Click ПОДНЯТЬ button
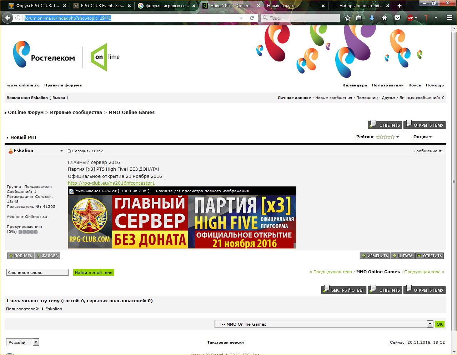Viewport: 457px width, 355px height. [x=20, y=256]
